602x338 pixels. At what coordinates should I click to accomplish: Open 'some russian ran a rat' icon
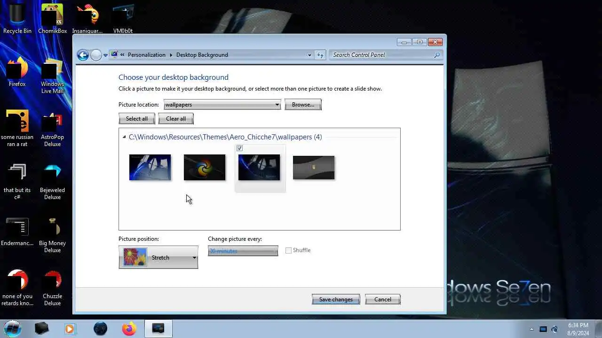17,129
